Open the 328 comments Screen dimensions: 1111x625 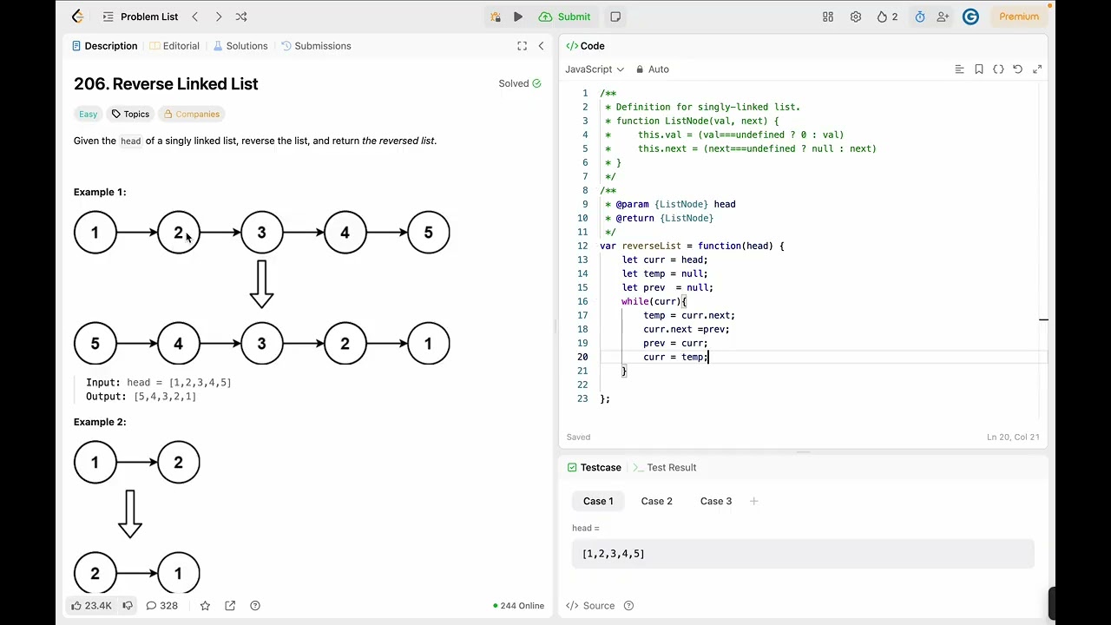[x=161, y=606]
